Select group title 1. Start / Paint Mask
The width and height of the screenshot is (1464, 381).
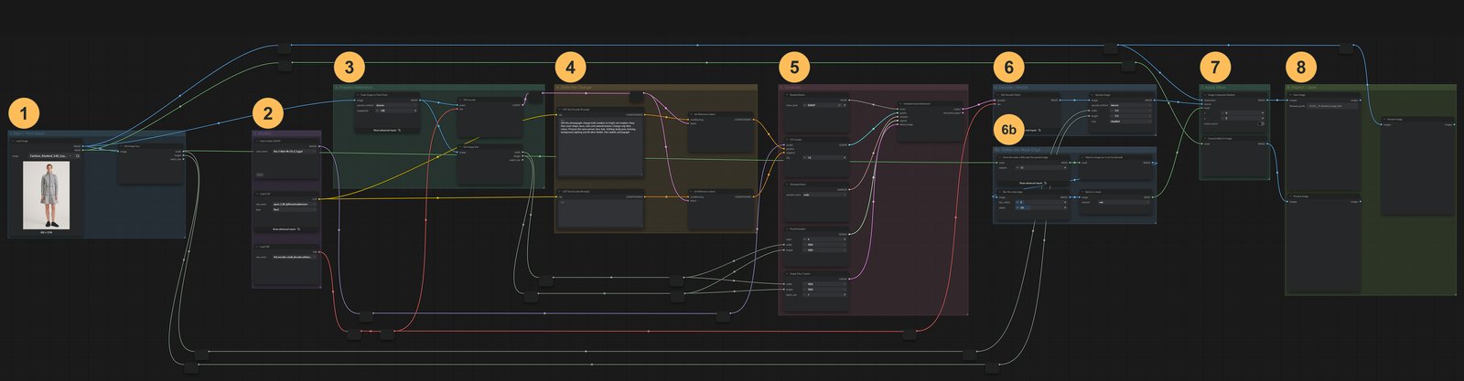click(x=29, y=132)
